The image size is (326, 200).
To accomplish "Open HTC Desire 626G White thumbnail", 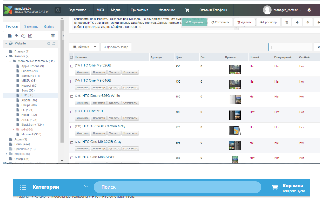I will point(235,99).
